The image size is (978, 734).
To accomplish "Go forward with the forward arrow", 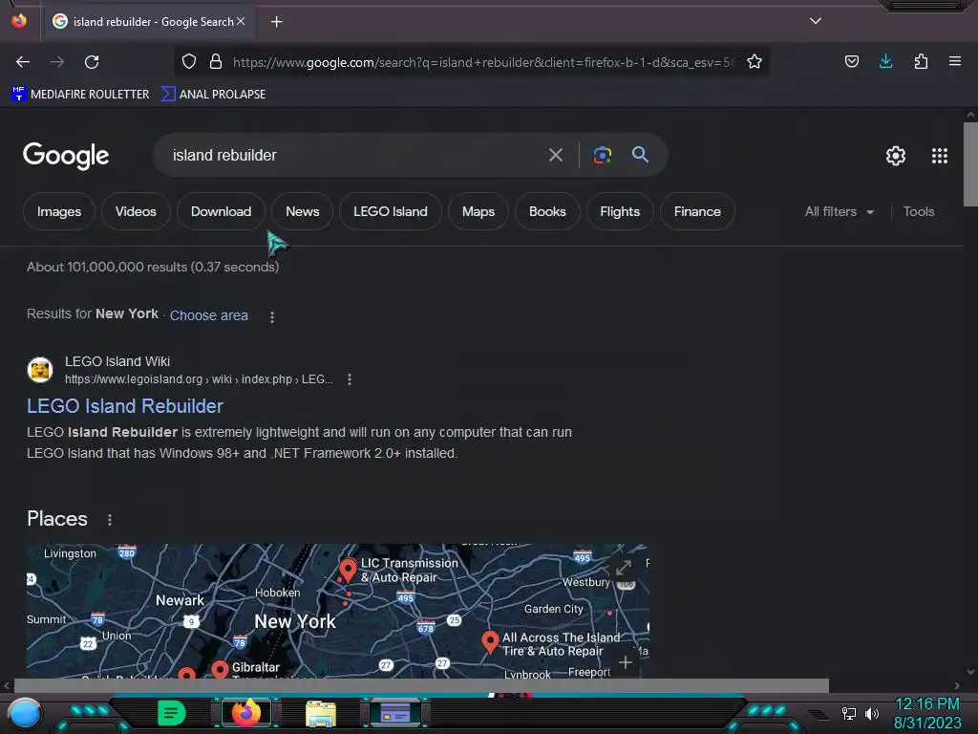I will point(57,62).
